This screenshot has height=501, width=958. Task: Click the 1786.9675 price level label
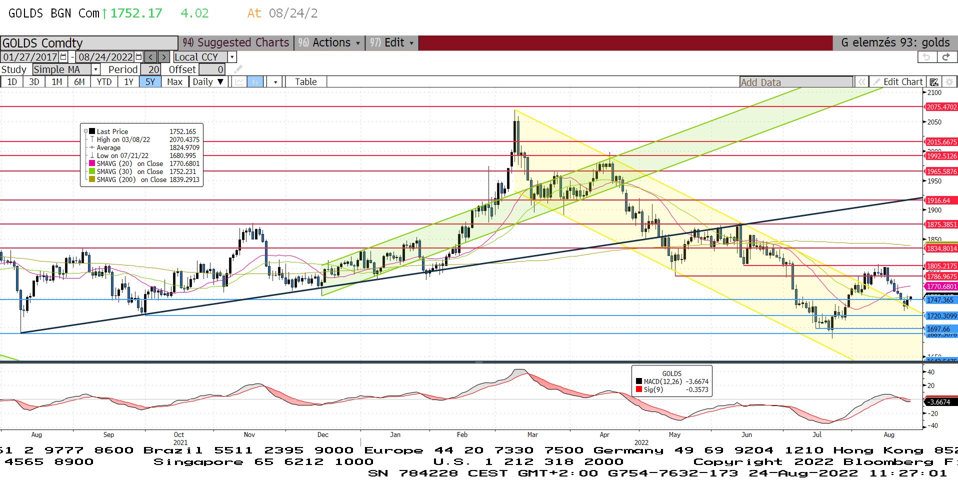[941, 276]
